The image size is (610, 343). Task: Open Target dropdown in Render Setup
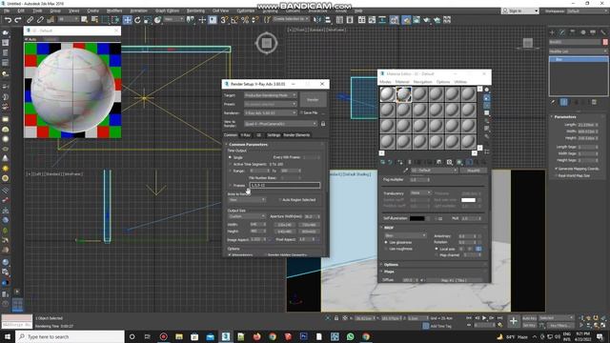tap(271, 95)
